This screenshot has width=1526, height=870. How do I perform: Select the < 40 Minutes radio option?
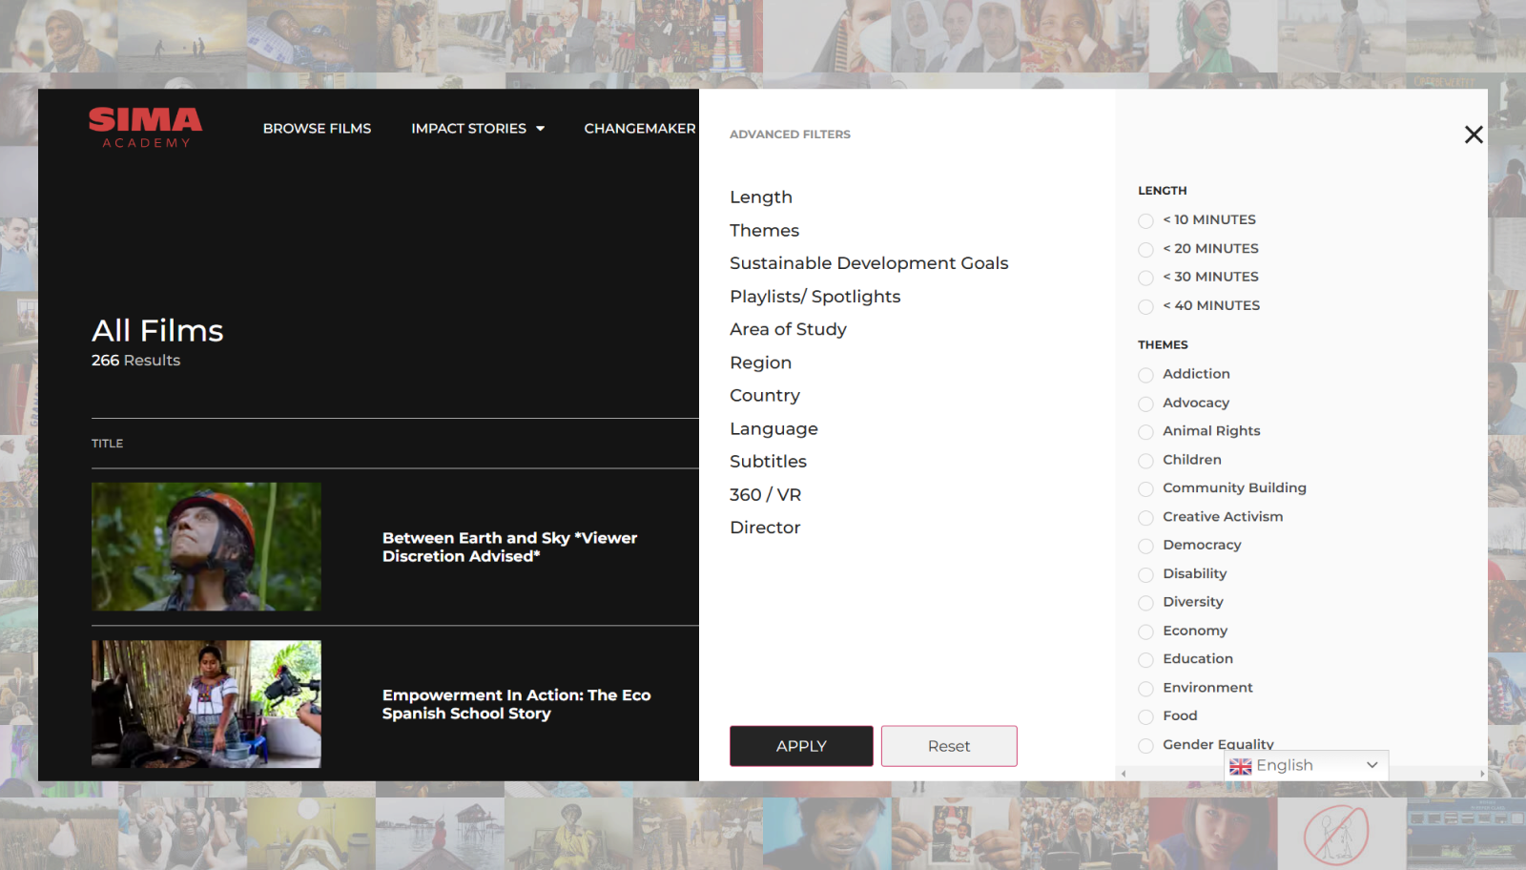point(1145,307)
